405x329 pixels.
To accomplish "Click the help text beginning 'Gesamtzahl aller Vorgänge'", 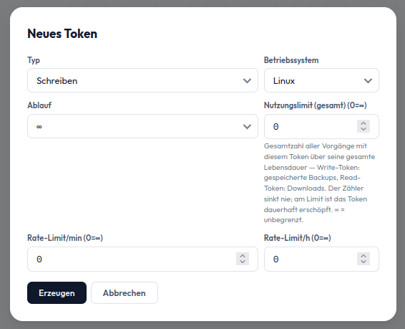I will 320,183.
